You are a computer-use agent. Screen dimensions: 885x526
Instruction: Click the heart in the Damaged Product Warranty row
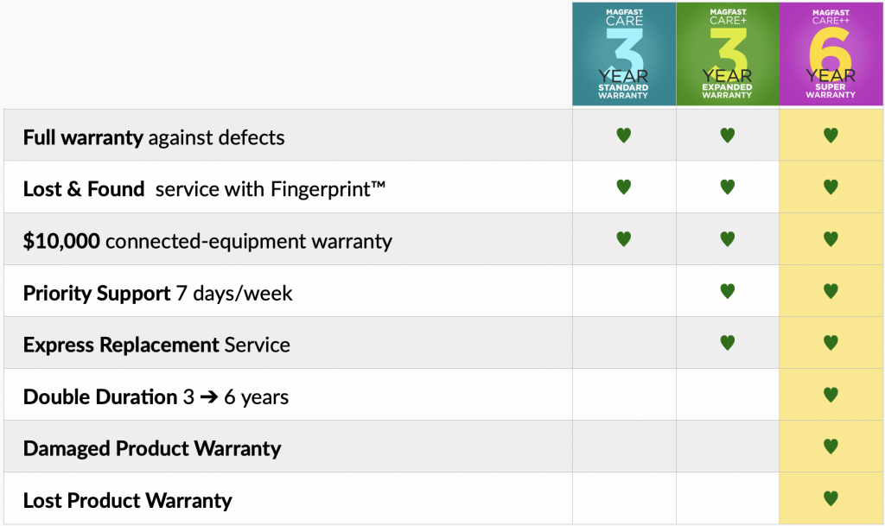[x=831, y=447]
